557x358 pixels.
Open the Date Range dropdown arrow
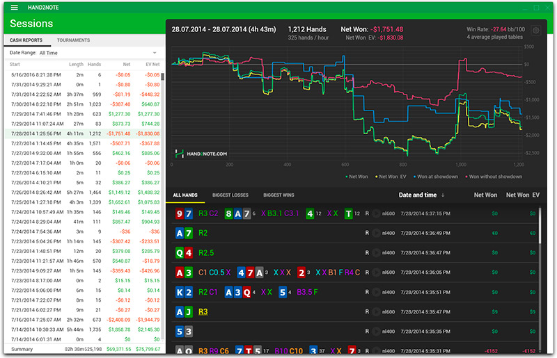pyautogui.click(x=155, y=53)
